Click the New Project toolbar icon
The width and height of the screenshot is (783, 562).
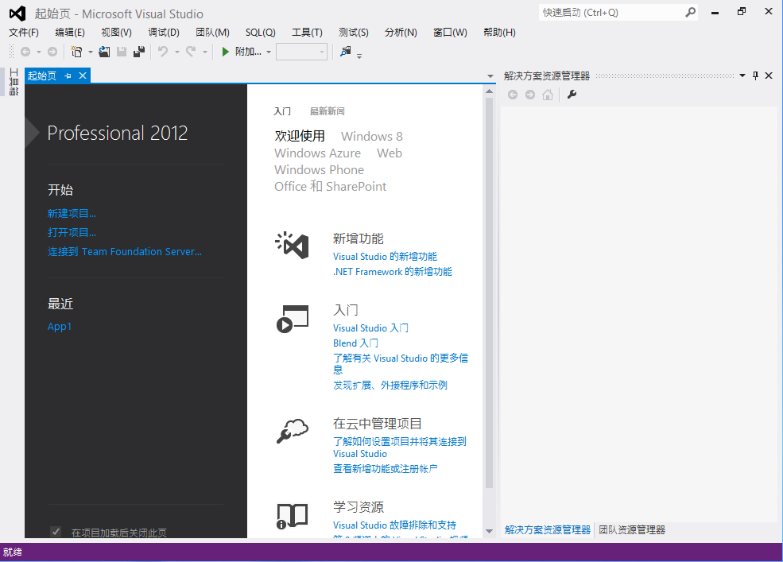pyautogui.click(x=77, y=52)
